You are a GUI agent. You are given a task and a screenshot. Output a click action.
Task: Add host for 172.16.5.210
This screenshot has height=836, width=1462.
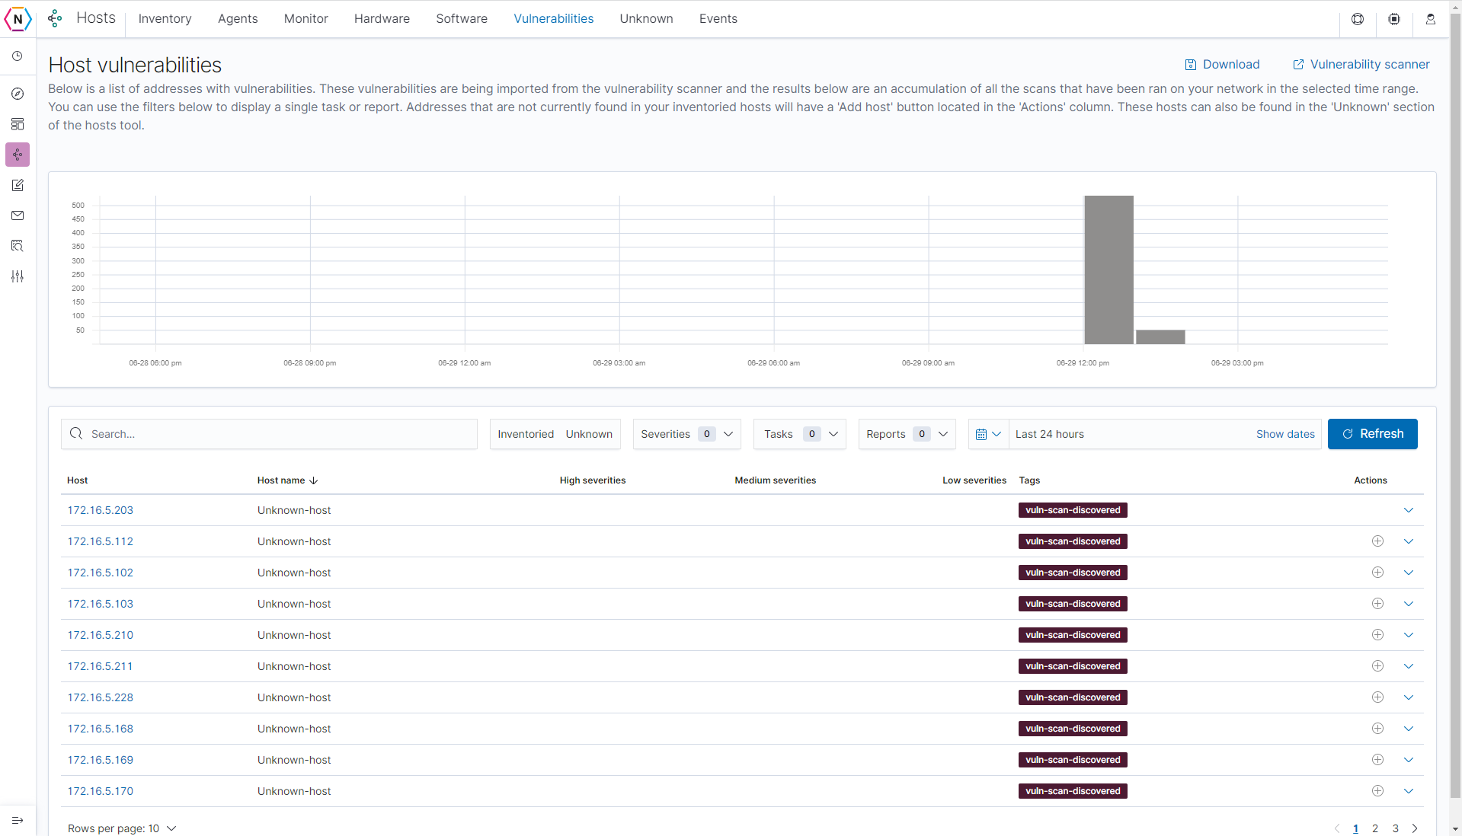(x=1377, y=635)
